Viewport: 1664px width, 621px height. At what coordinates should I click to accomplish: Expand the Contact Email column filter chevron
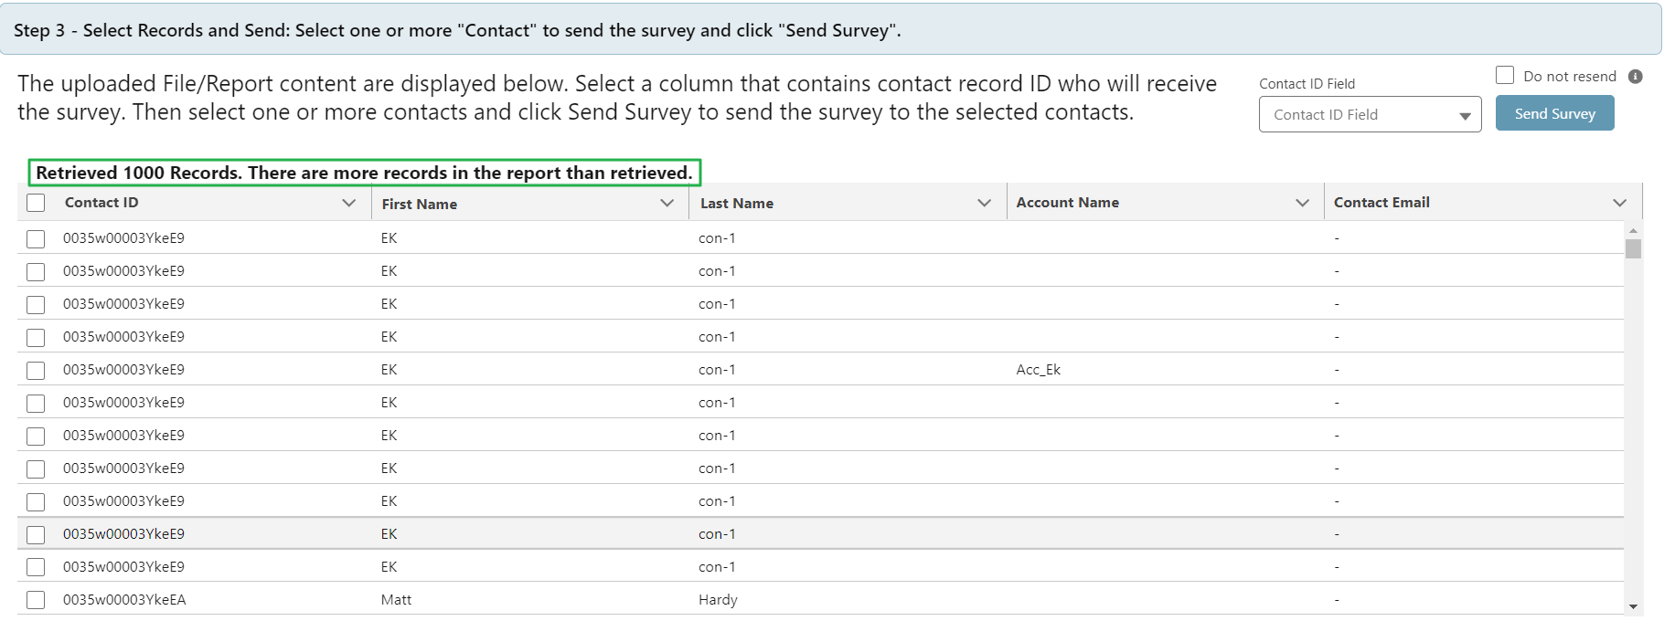click(x=1619, y=203)
